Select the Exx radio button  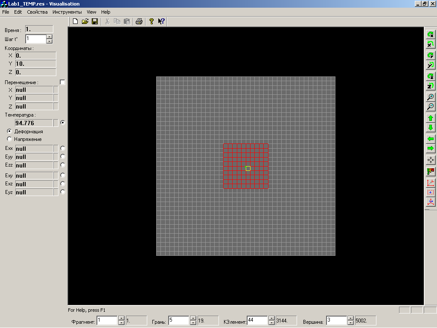pos(63,148)
